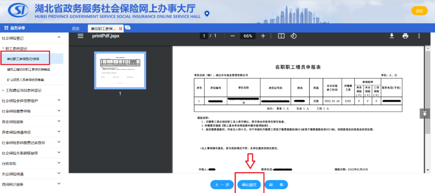
Task: Expand the 失业保险待遇 section
Action: click(x=59, y=174)
